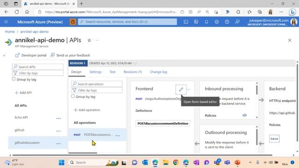Toggle Group by tag under Search operations
The image size is (299, 168).
73,96
